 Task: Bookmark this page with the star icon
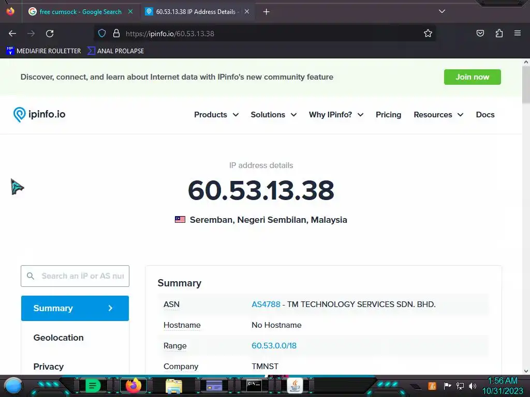coord(428,34)
